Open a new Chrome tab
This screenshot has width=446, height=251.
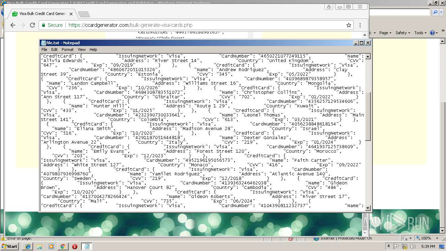click(84, 14)
